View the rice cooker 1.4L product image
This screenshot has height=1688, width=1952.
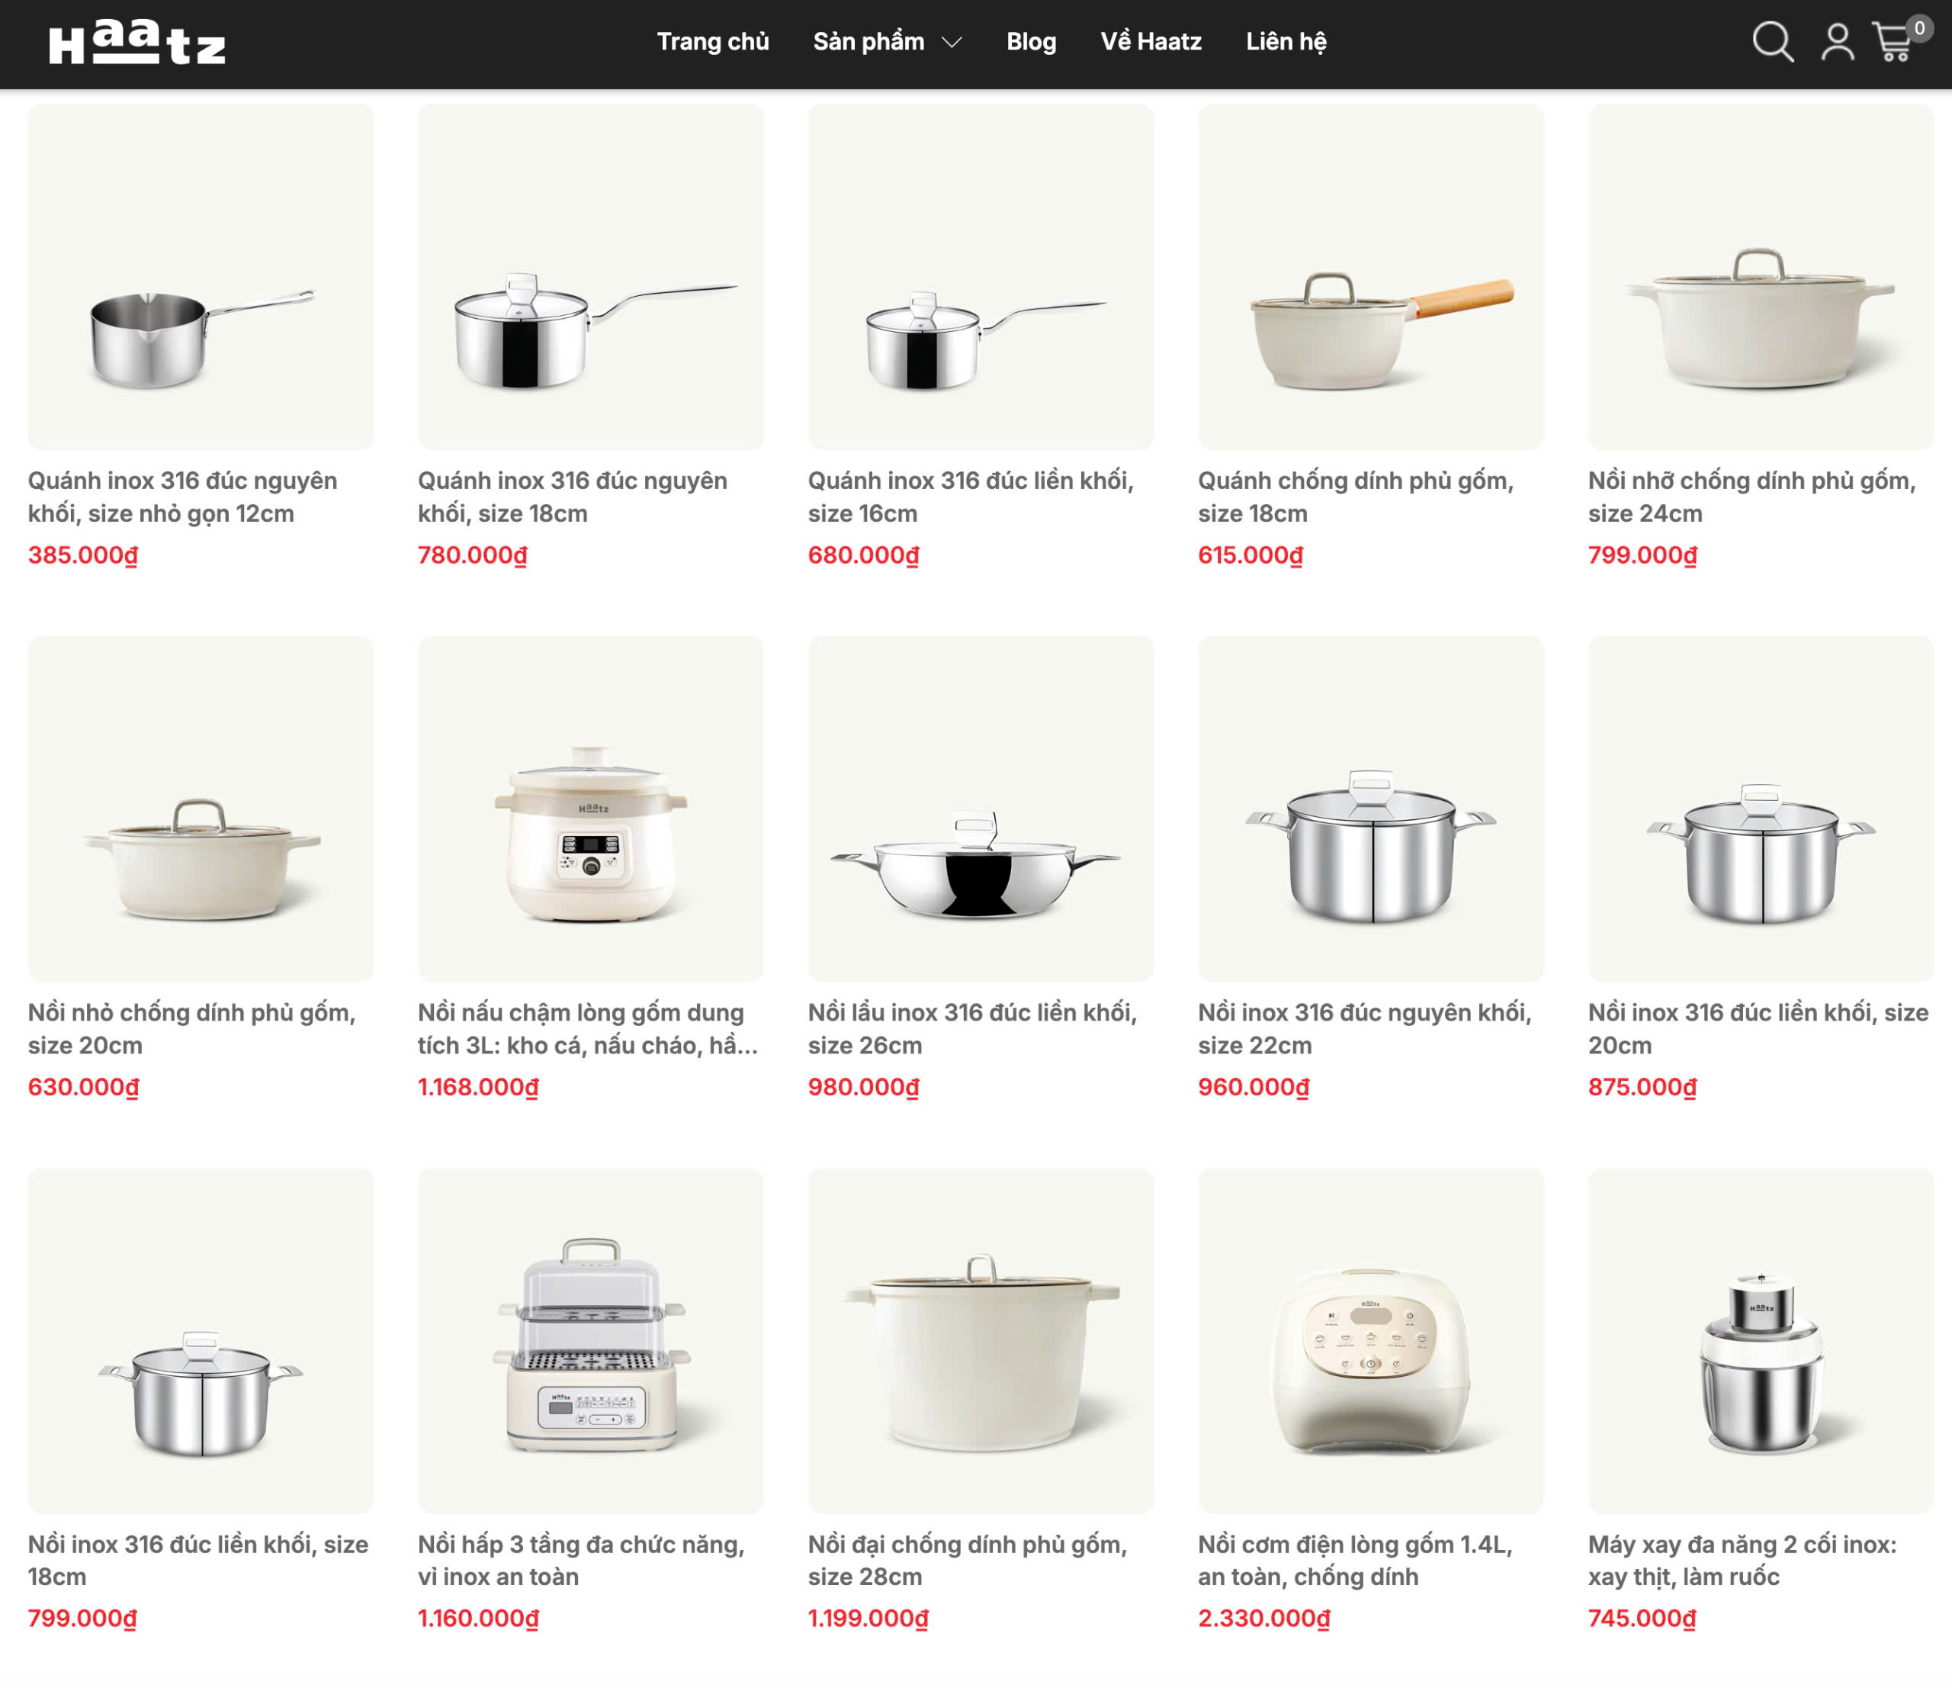(x=1371, y=1340)
